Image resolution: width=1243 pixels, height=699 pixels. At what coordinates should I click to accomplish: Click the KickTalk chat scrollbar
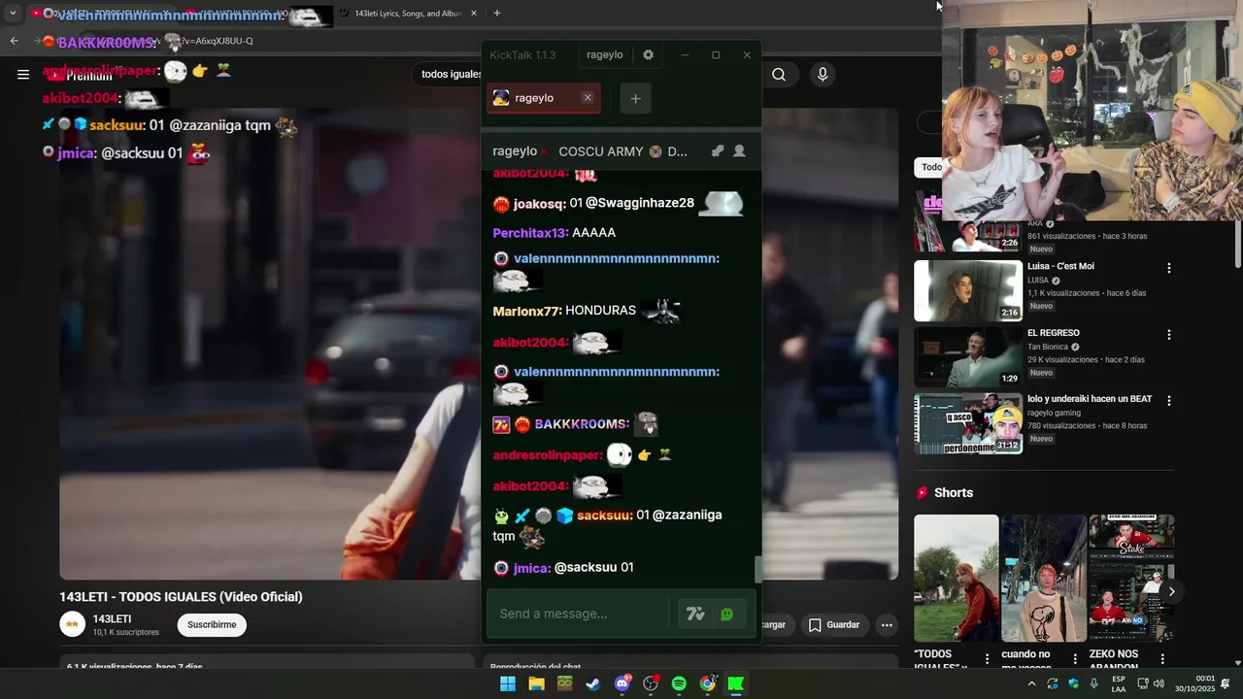coord(757,570)
